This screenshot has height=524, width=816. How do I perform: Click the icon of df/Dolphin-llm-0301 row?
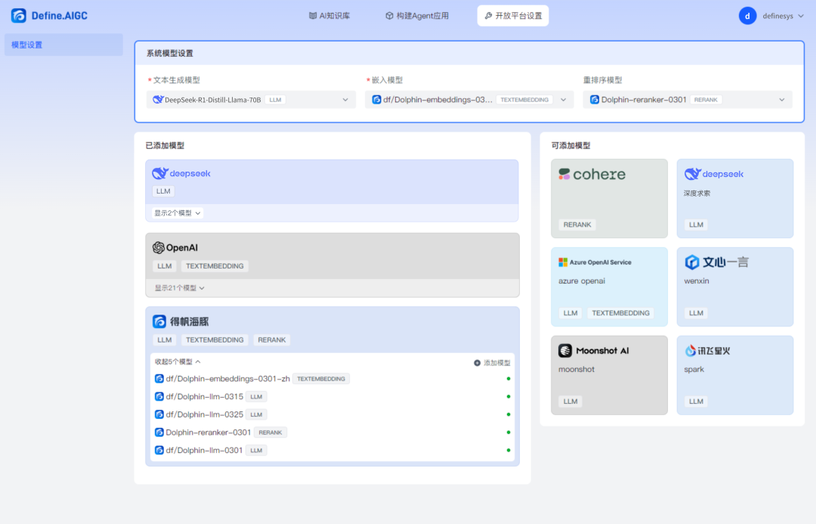point(159,450)
